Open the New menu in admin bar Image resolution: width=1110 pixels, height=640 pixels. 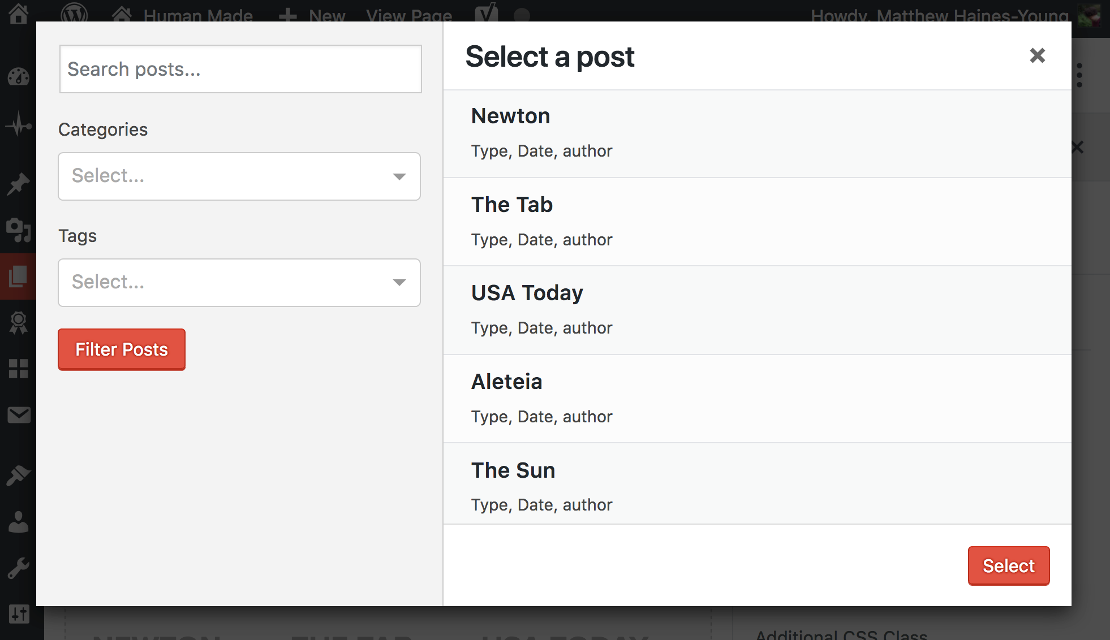pyautogui.click(x=312, y=15)
